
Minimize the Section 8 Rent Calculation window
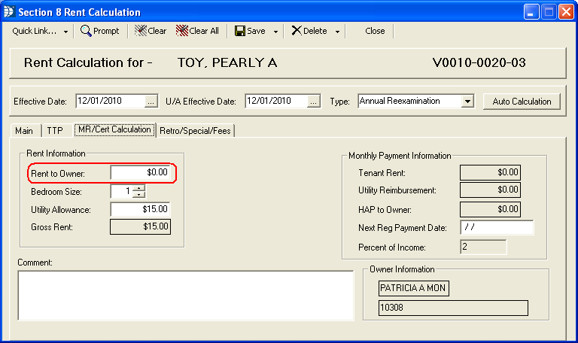tap(531, 12)
